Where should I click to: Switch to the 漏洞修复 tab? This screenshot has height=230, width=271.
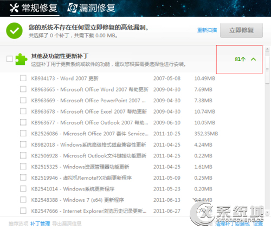pos(91,8)
